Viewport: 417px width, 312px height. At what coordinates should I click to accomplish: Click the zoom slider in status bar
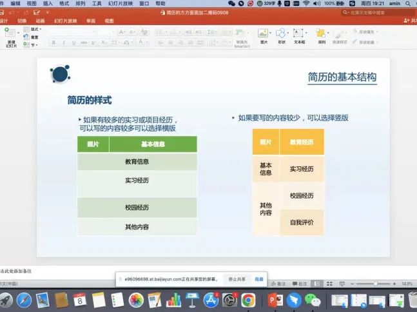coord(376,284)
